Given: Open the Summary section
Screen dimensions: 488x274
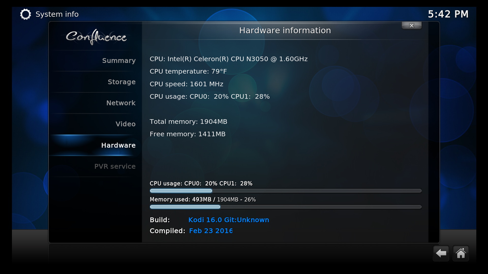Looking at the screenshot, I should (x=95, y=61).
